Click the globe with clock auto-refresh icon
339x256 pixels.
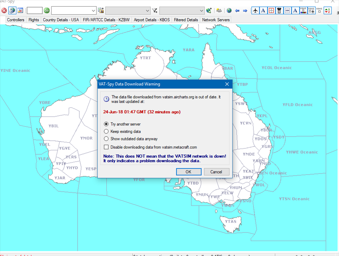pyautogui.click(x=12, y=10)
